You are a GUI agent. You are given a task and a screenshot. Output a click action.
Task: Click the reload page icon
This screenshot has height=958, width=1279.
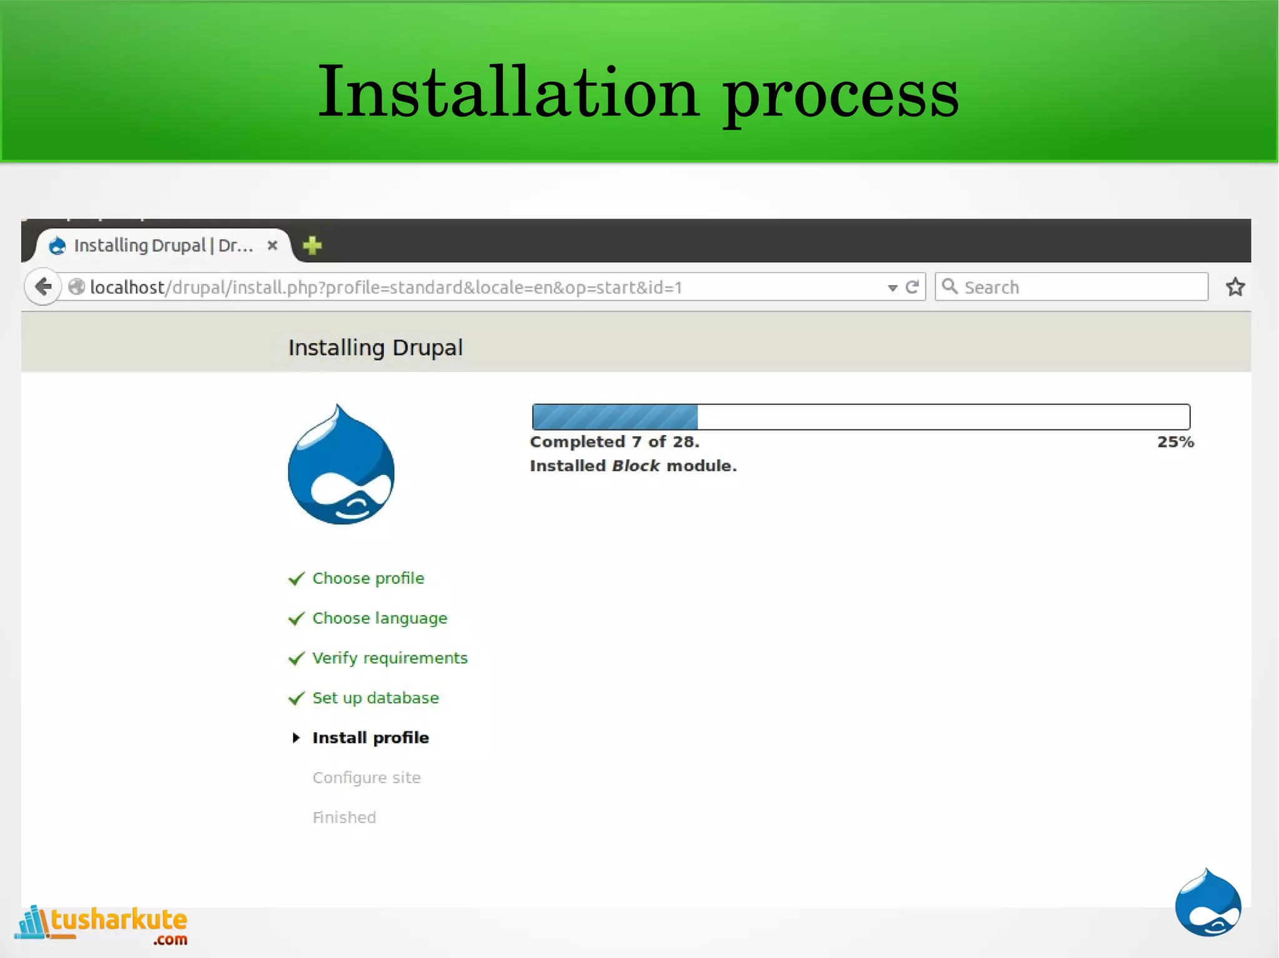[912, 287]
